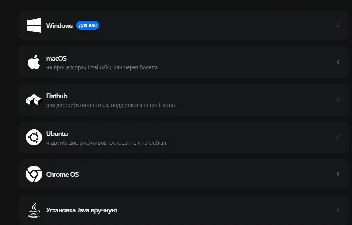Click the Flathub cubes icon
Screen dimensions: 352x225
tap(34, 100)
